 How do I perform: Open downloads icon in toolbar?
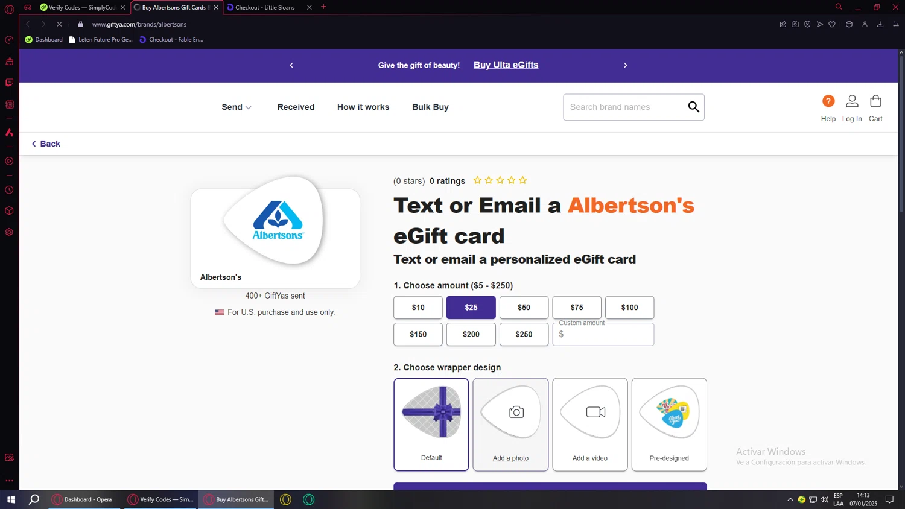coord(880,24)
